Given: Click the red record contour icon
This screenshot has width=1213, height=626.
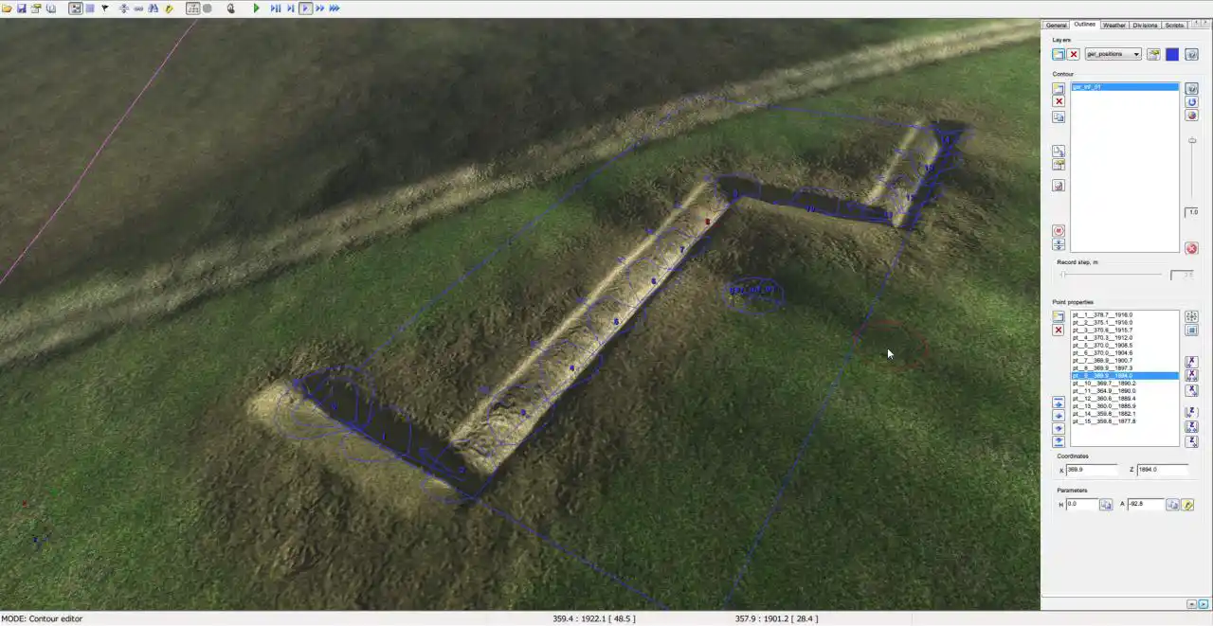Looking at the screenshot, I should pos(1059,231).
